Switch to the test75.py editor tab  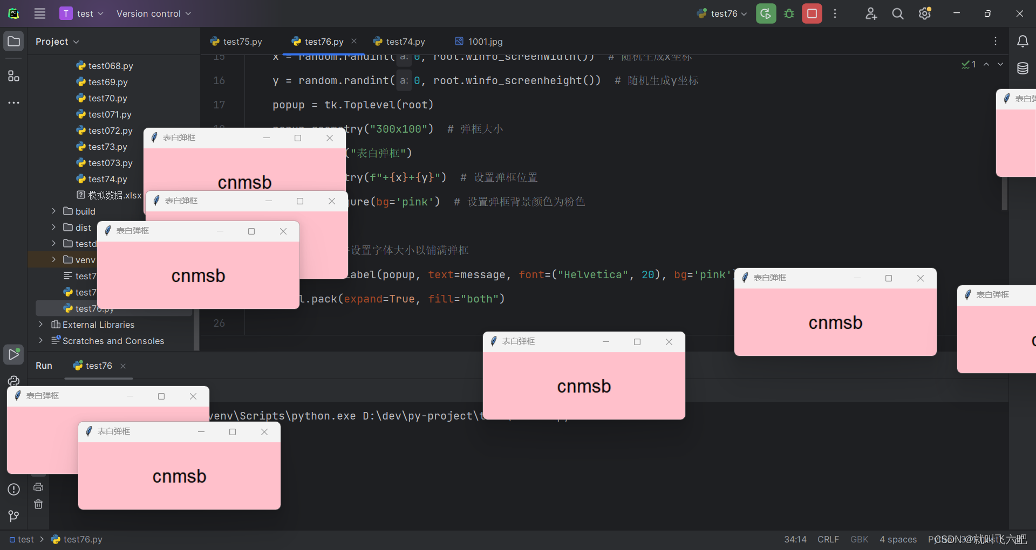236,42
